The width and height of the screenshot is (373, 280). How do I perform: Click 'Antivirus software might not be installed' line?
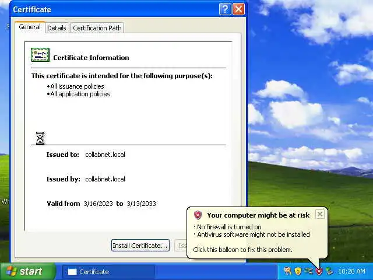pyautogui.click(x=254, y=235)
